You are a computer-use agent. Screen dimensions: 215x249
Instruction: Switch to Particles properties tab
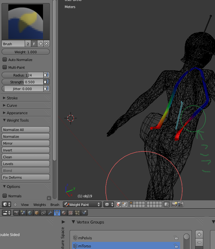(77, 213)
